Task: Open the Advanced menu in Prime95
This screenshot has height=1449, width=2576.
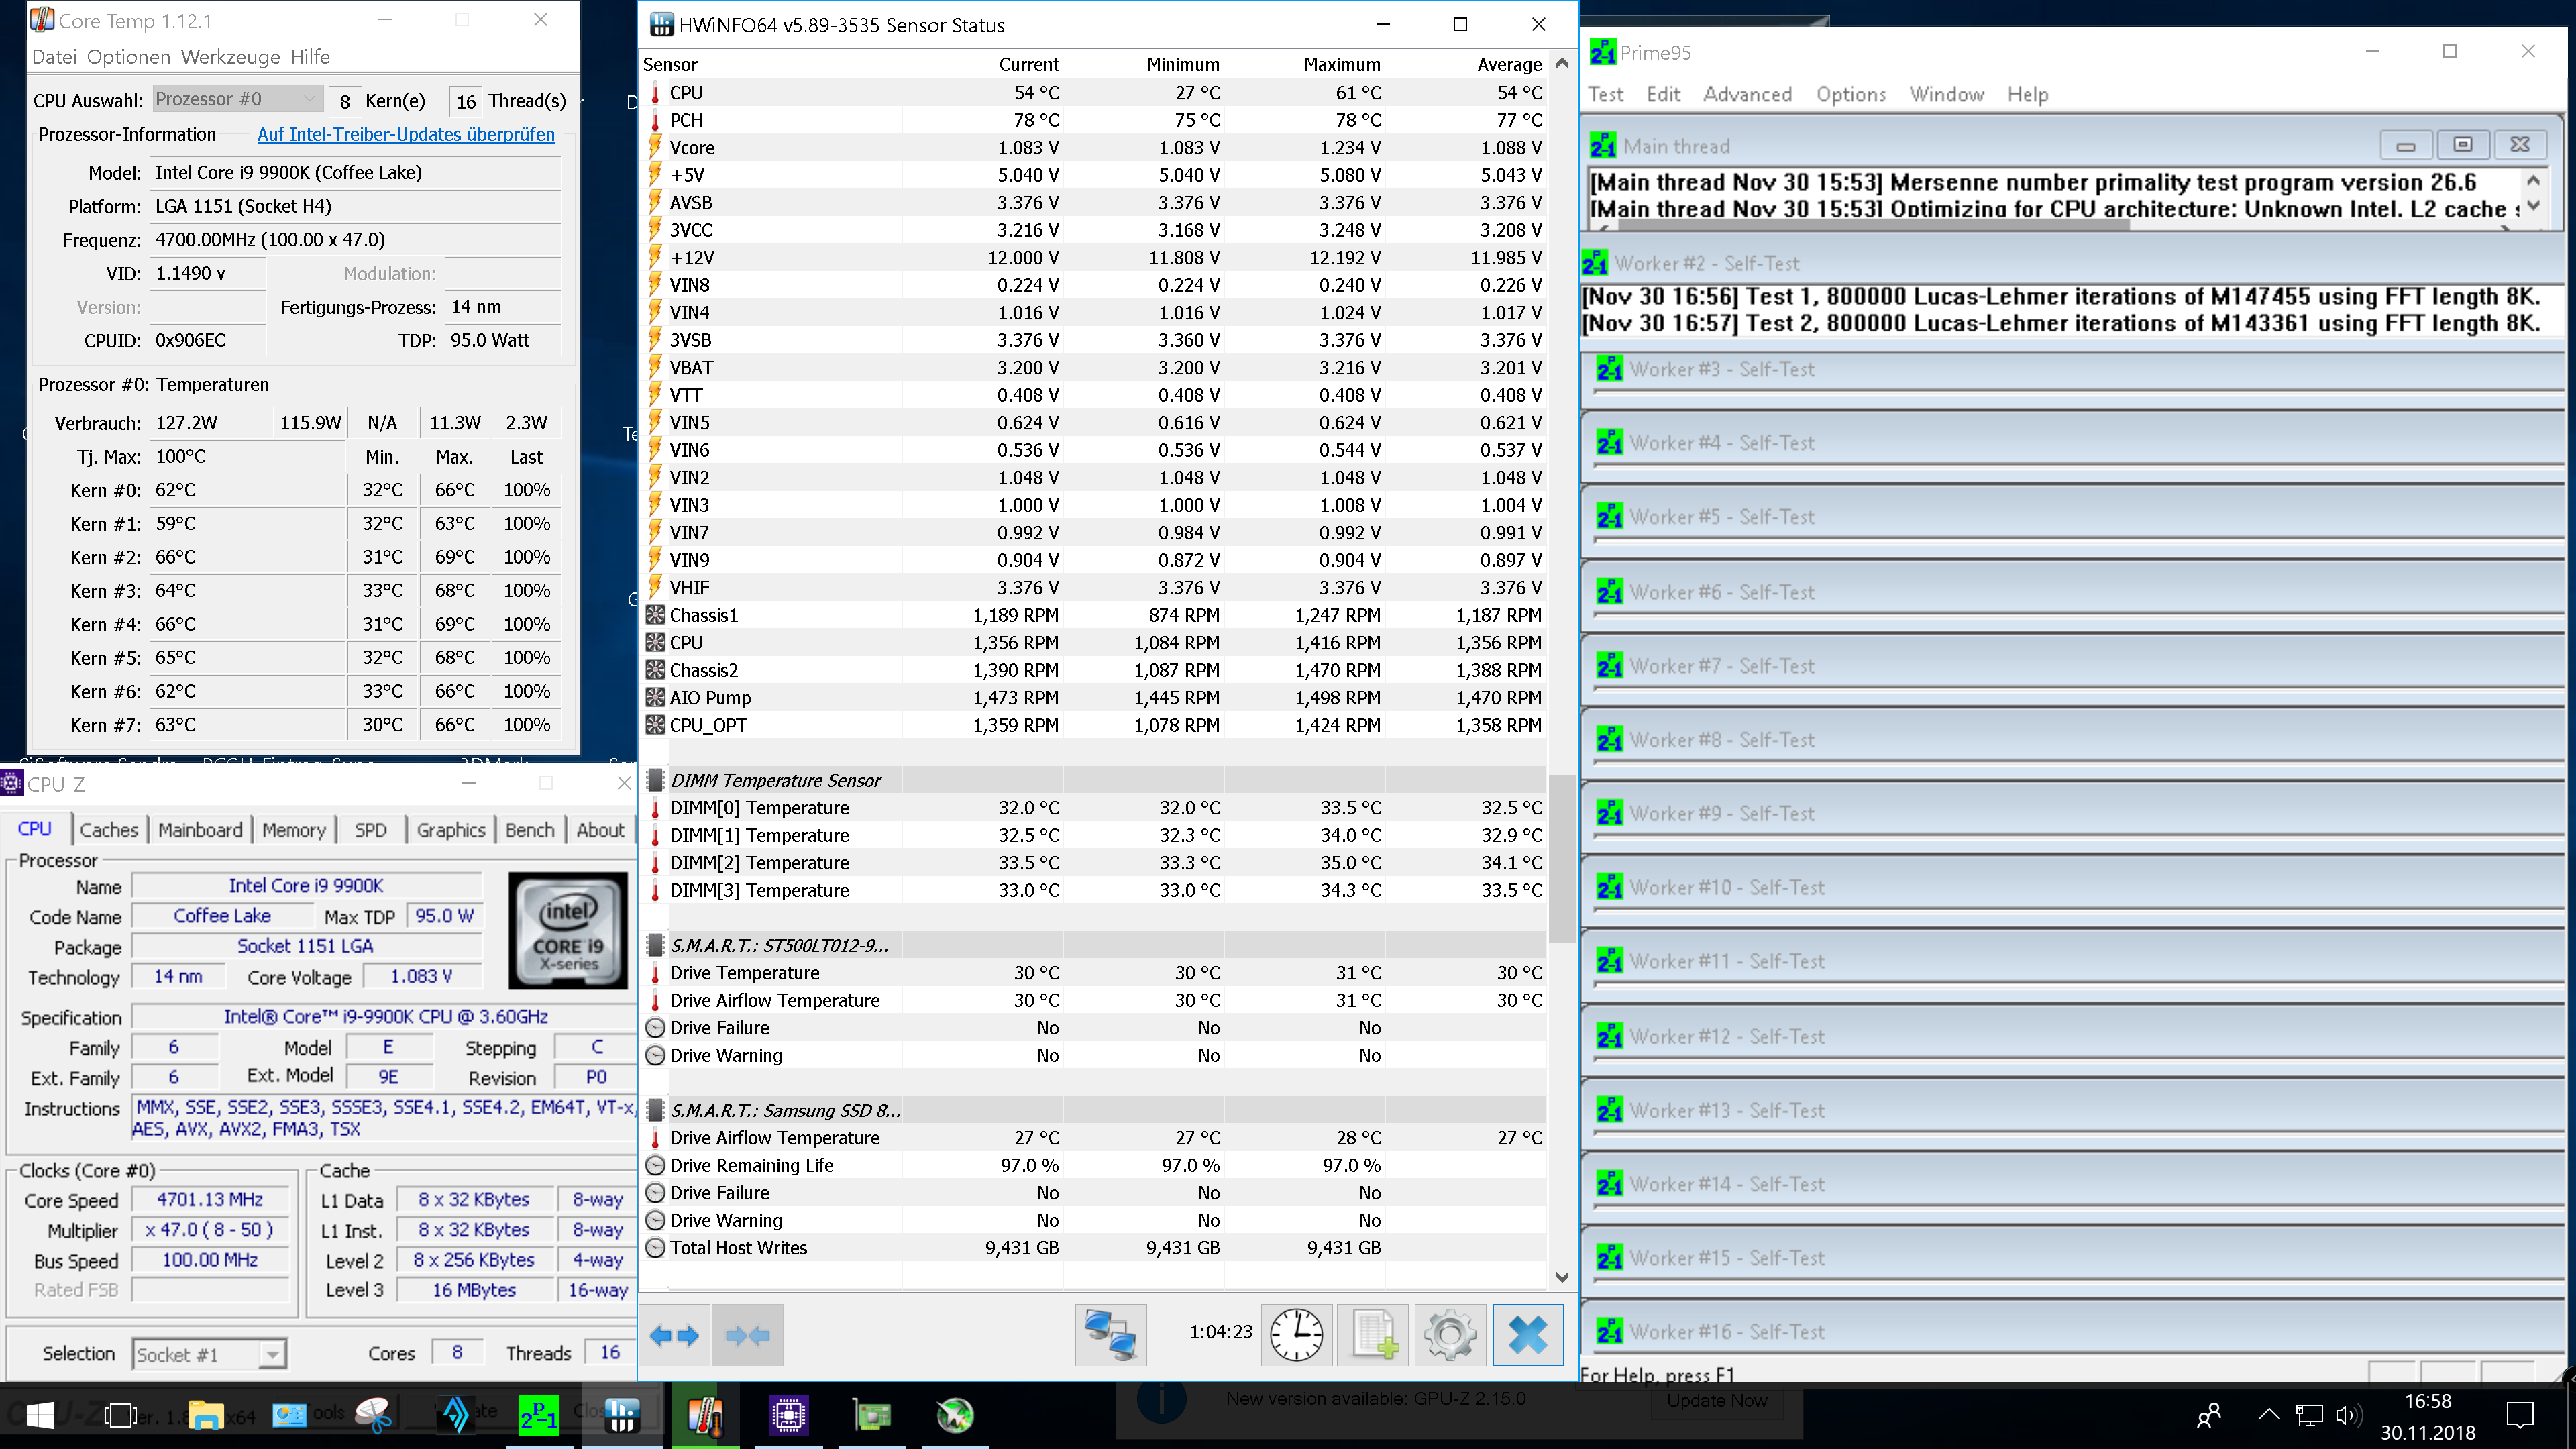Action: click(x=1747, y=94)
